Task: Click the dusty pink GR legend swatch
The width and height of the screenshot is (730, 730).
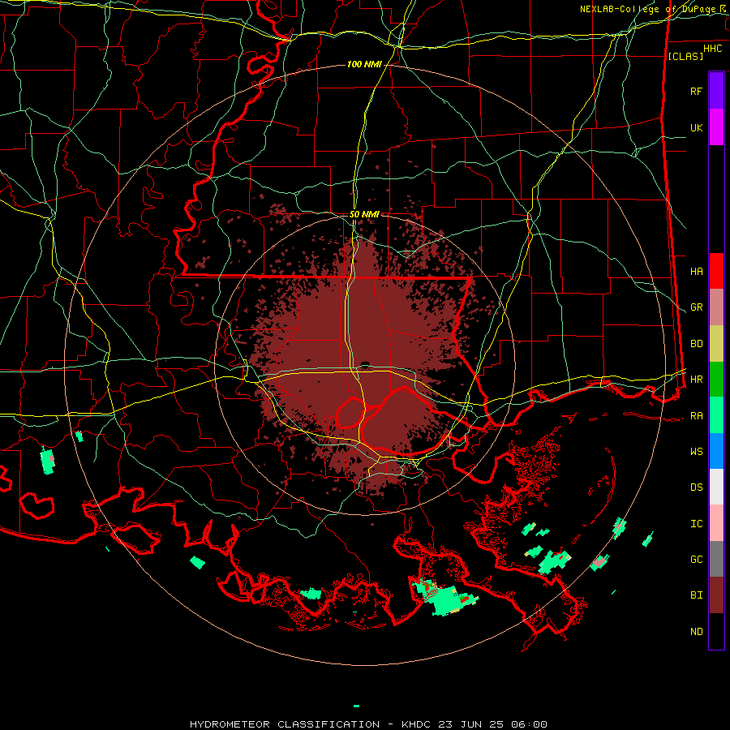Action: 716,307
